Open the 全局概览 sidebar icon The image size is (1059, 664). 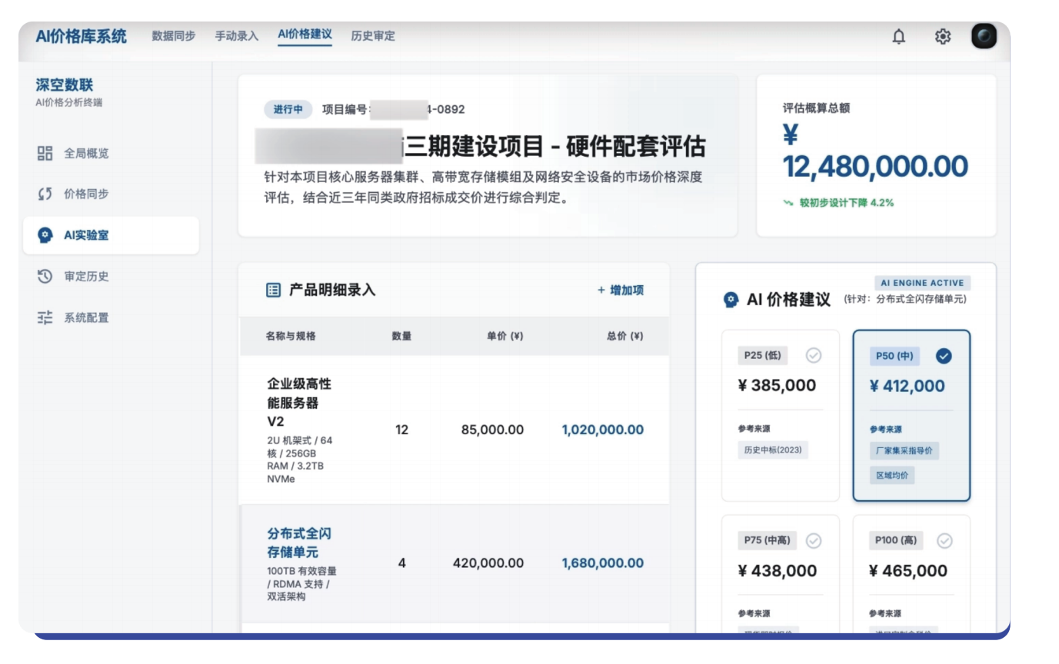click(x=47, y=153)
